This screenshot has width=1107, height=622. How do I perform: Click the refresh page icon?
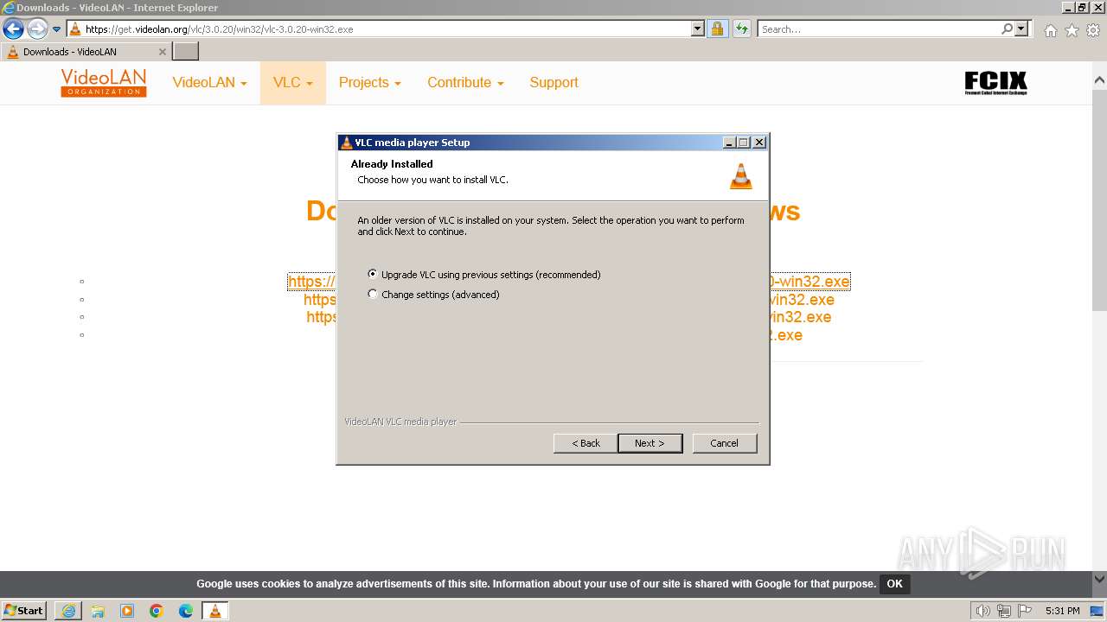[741, 29]
